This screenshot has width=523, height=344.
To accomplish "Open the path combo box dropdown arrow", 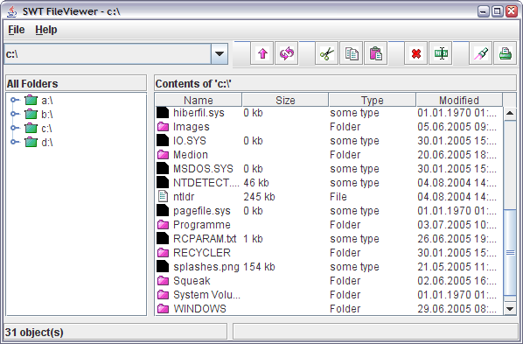I will (x=220, y=53).
